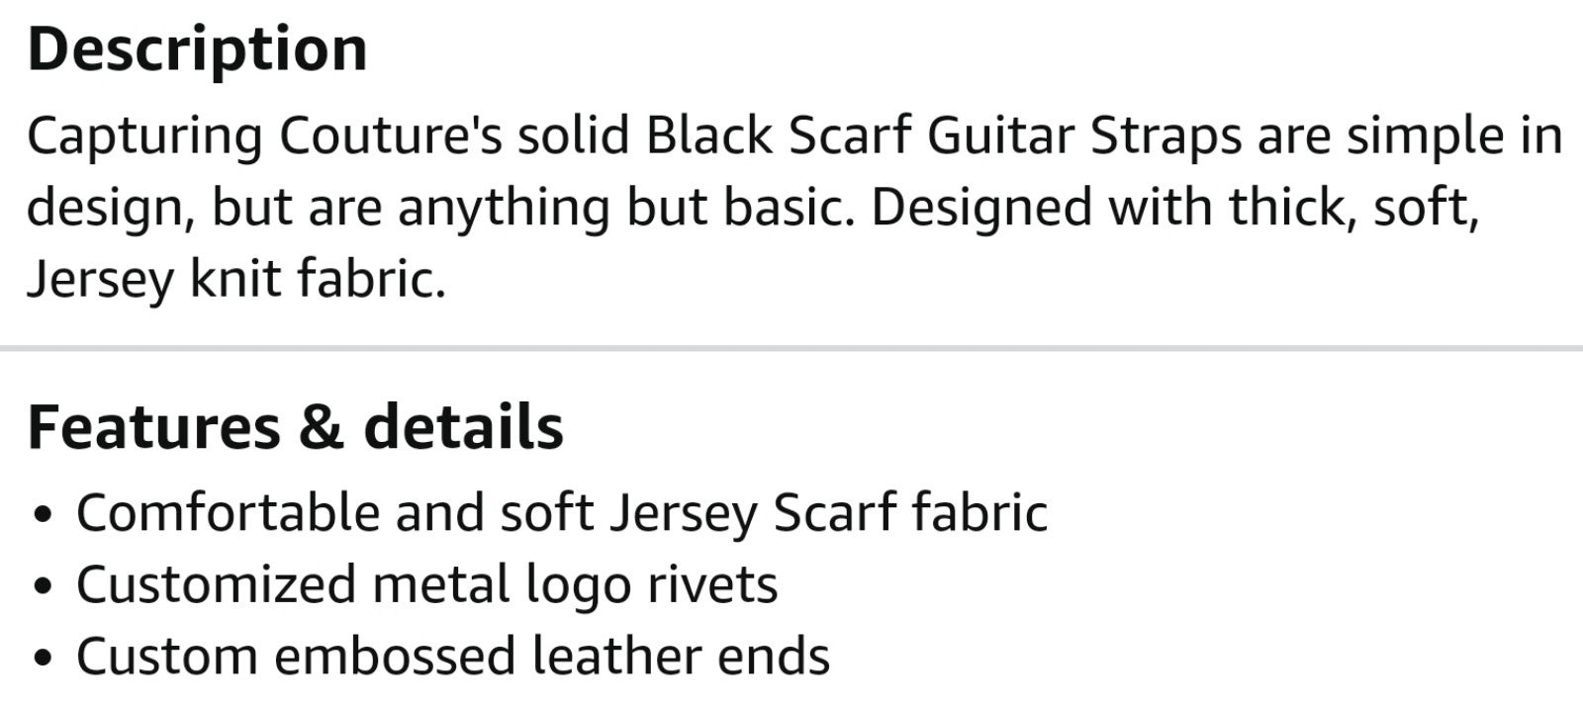Screen dimensions: 1583x706
Task: Click the "Comfortable and soft Jersey Scarf fabric" bullet
Action: tap(562, 513)
